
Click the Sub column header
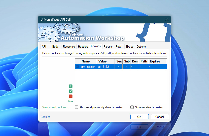126,61
